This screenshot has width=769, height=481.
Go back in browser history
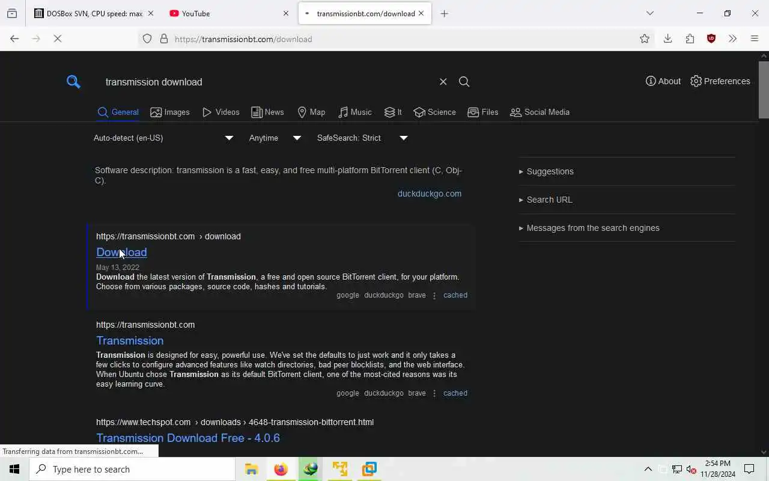coord(14,39)
